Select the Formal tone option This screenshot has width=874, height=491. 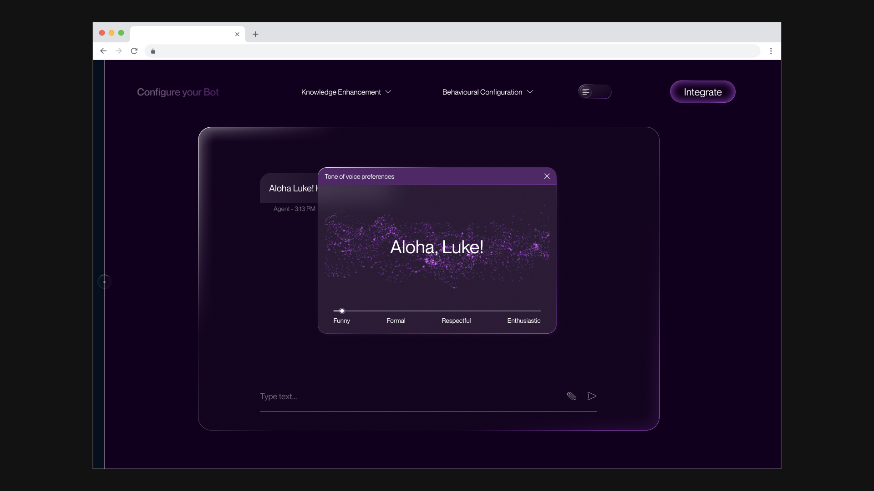click(396, 321)
